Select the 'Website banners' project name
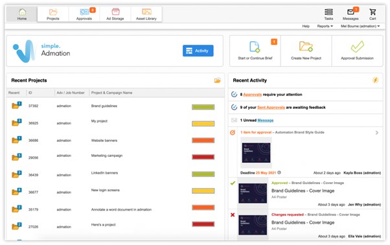Viewport: 390px width, 245px height. point(104,141)
